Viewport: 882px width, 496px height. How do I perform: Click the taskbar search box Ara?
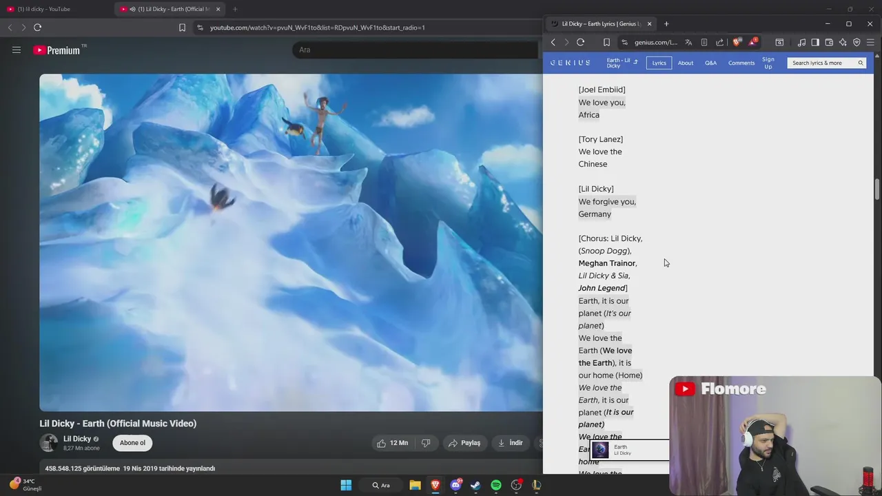(381, 485)
